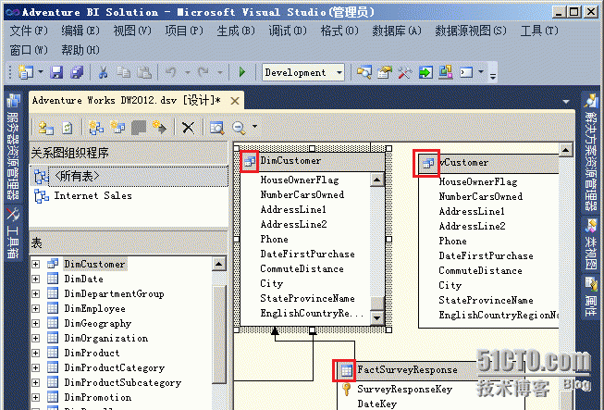Click the Paste clipboard icon
The width and height of the screenshot is (604, 410).
click(144, 72)
